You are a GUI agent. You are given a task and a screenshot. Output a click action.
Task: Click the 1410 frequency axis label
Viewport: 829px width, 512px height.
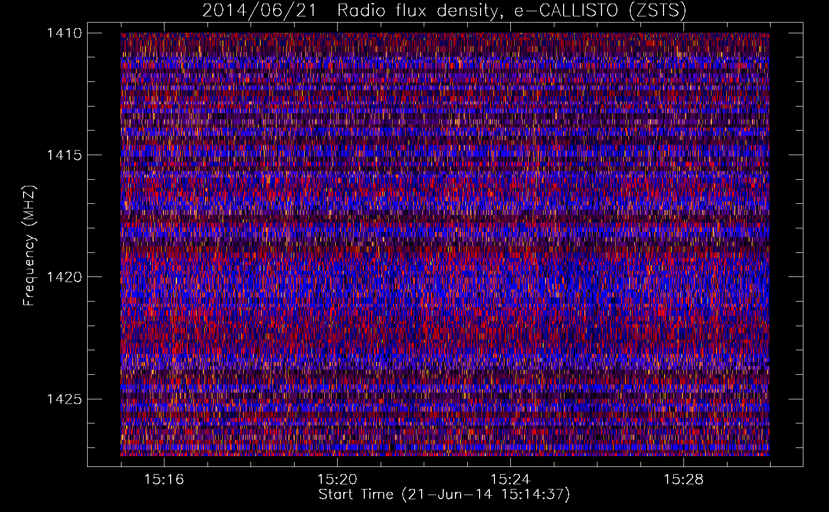(64, 33)
